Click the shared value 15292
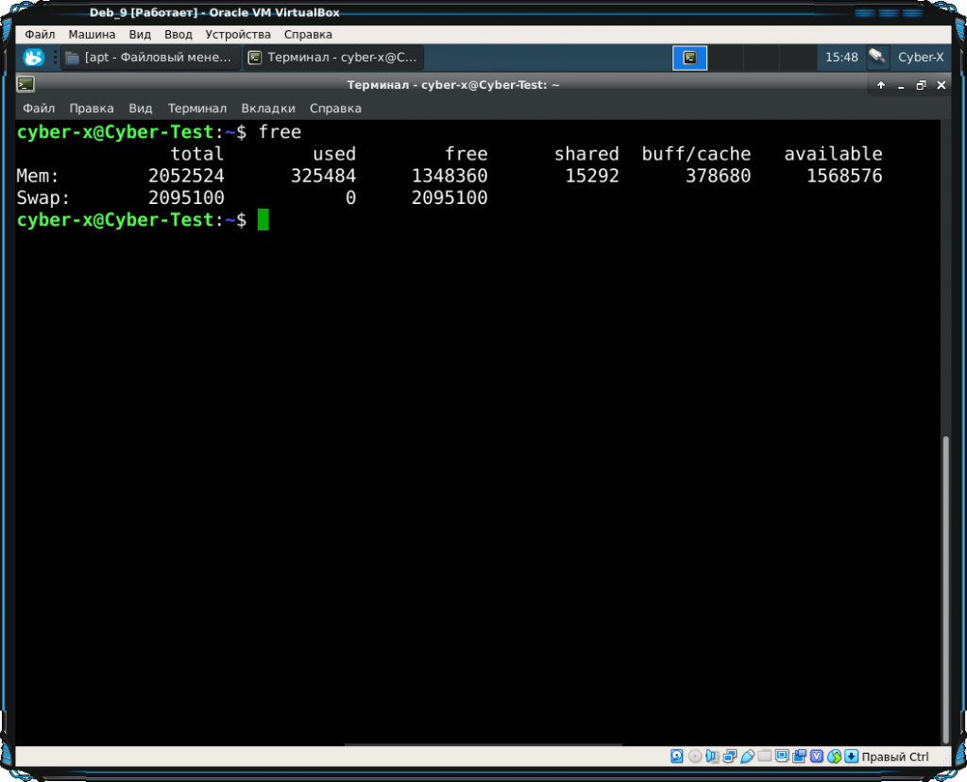Image resolution: width=967 pixels, height=782 pixels. pos(592,176)
